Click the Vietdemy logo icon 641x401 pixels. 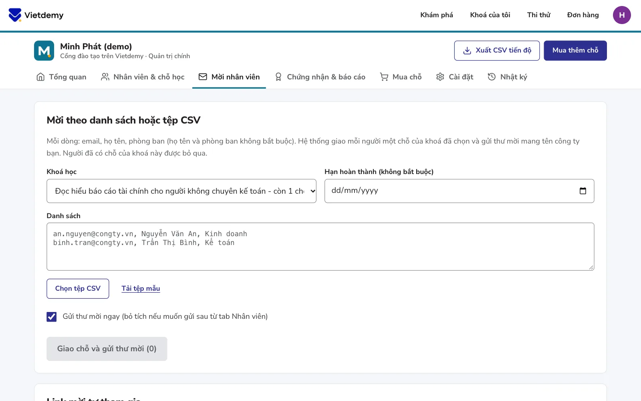tap(15, 15)
